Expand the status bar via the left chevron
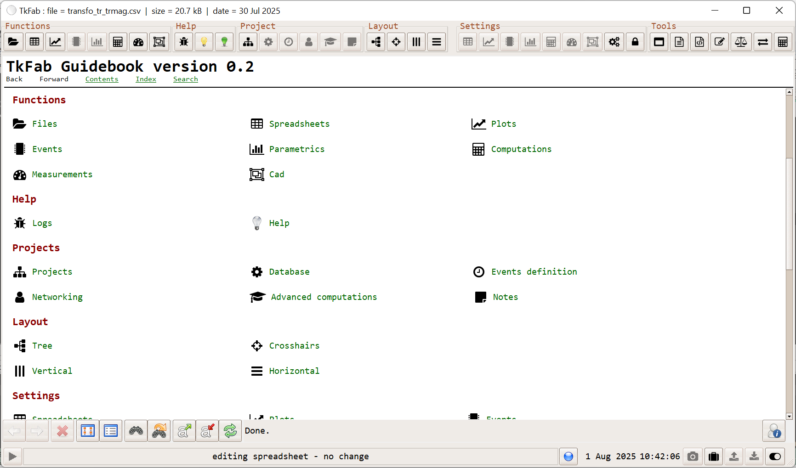Image resolution: width=796 pixels, height=468 pixels. [12, 457]
